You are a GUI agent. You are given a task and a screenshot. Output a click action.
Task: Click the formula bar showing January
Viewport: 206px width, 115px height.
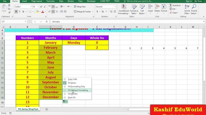(x=126, y=22)
